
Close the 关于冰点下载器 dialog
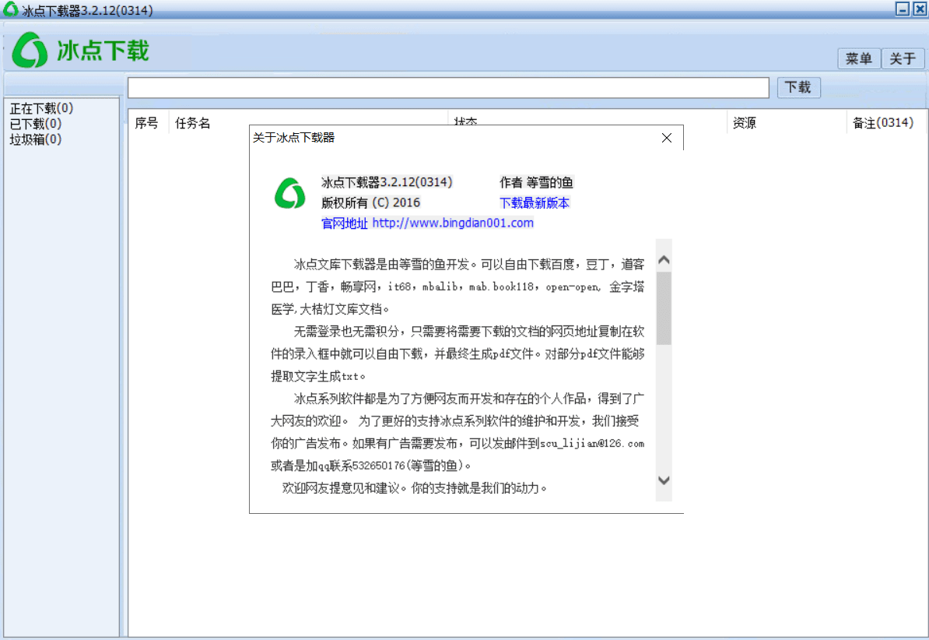(667, 138)
